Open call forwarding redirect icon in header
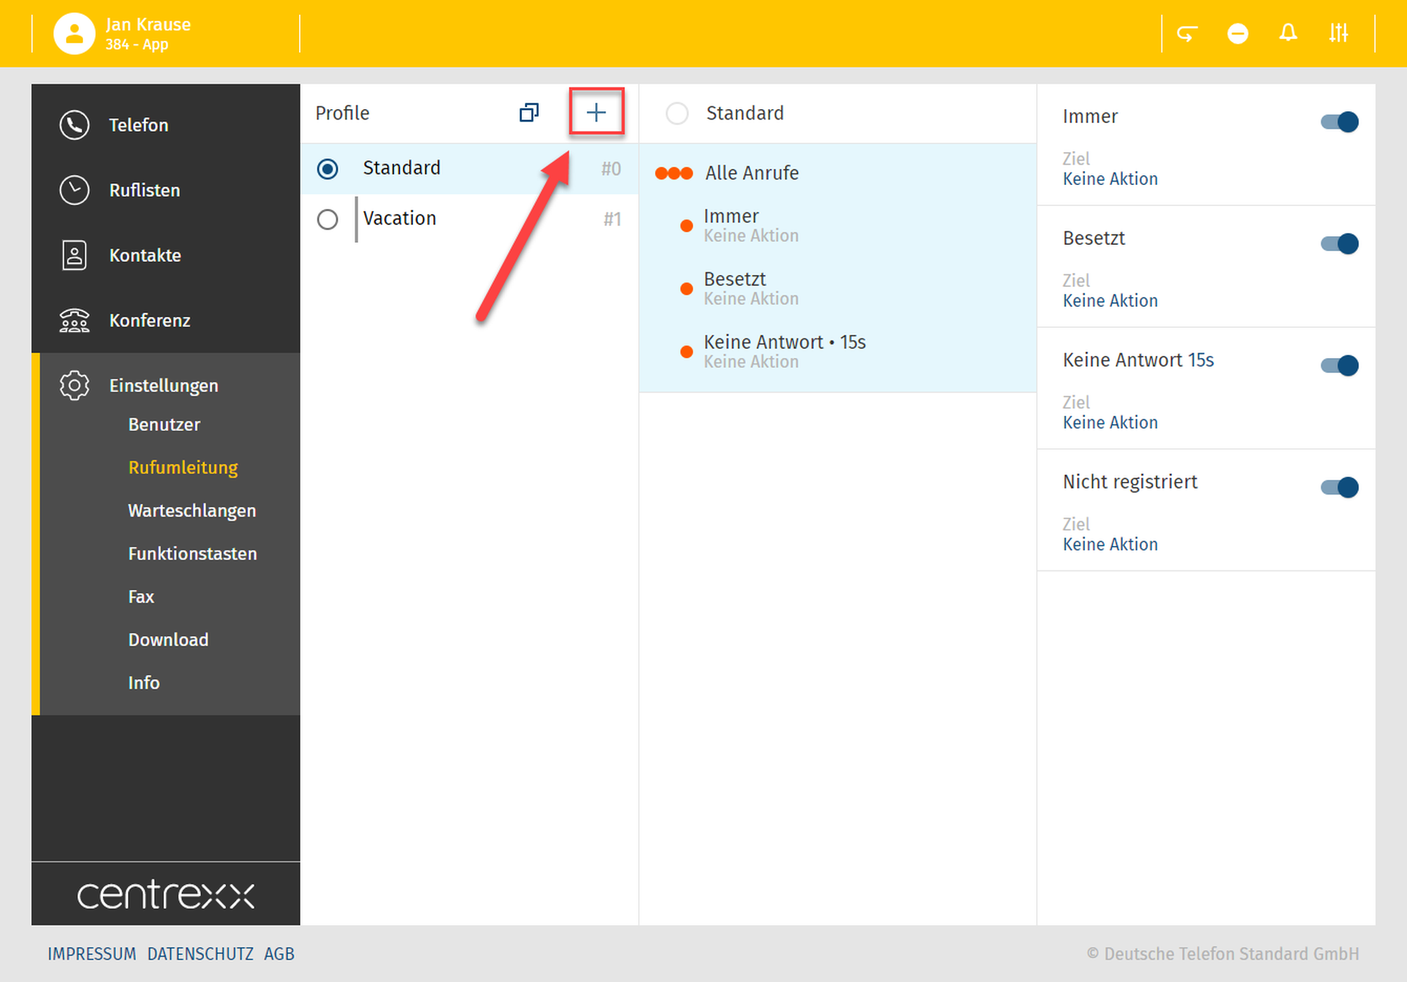 click(1187, 33)
